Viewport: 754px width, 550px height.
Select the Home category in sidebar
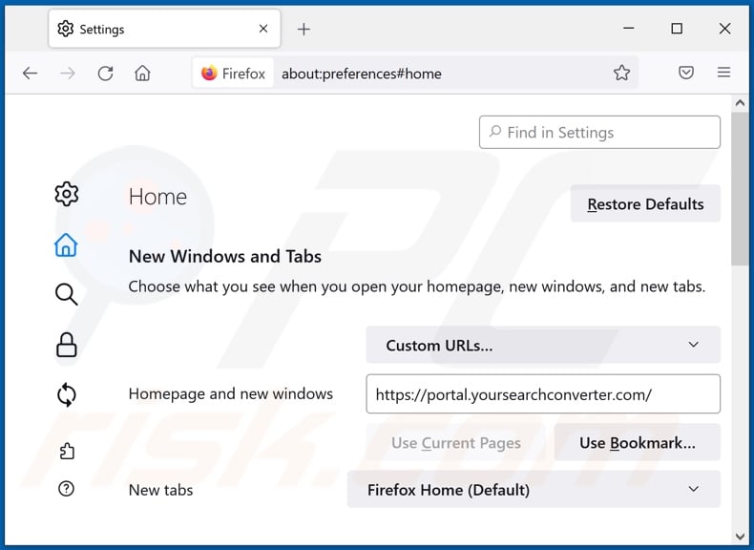point(66,245)
